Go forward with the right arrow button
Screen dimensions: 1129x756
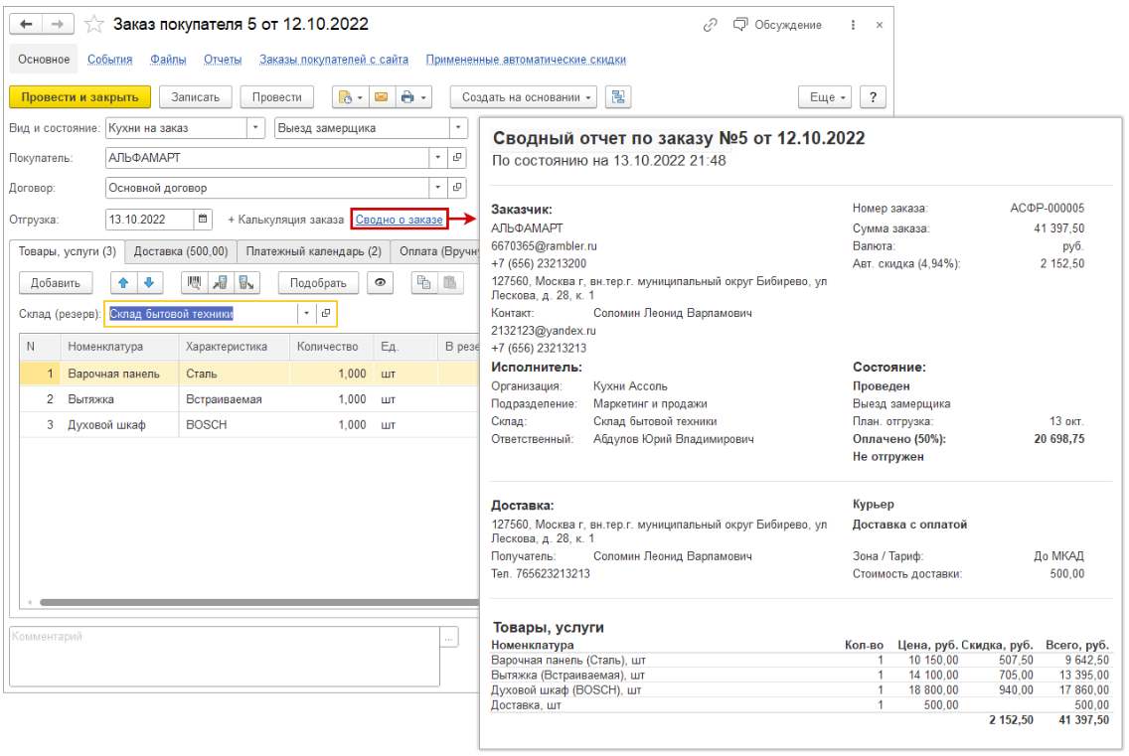(57, 25)
